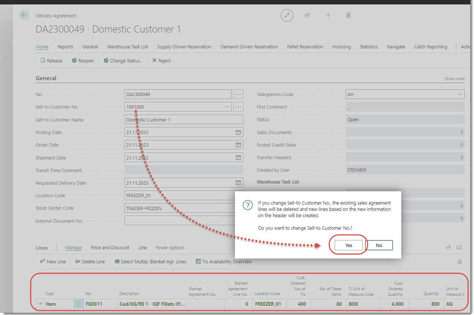
Task: Open the Posting Date calendar picker
Action: [238, 133]
